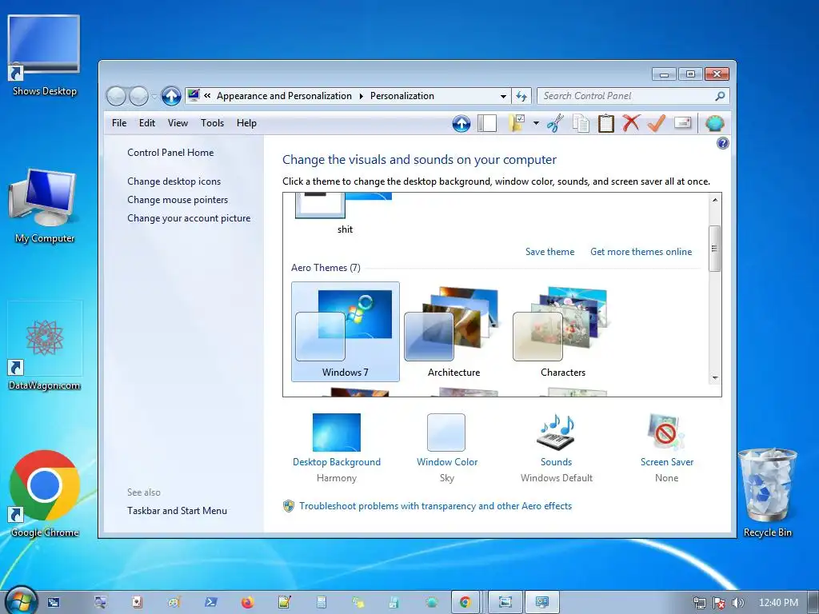Open the Start menu orb
The height and width of the screenshot is (614, 819).
tap(21, 600)
